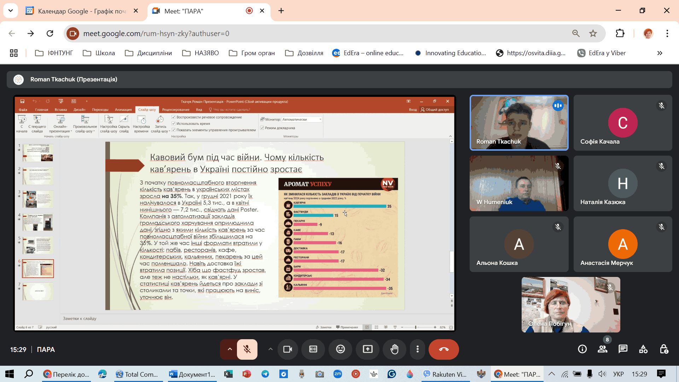Image resolution: width=679 pixels, height=382 pixels.
Task: Expand audio settings chevron
Action: click(230, 349)
